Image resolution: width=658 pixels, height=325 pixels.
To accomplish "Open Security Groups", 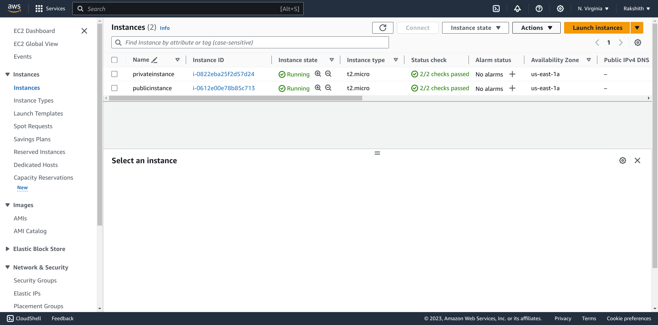I will 35,280.
